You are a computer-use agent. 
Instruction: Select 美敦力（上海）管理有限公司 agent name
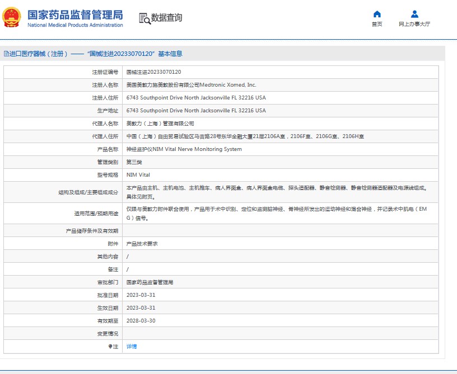160,124
